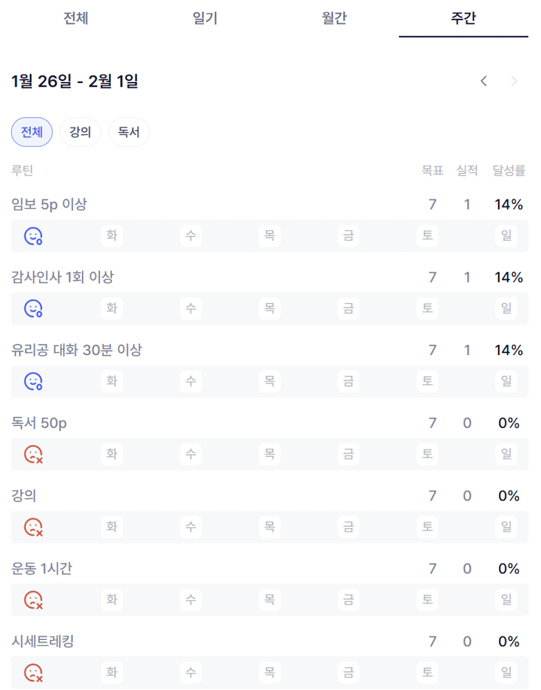Go to previous week with left chevron
541x690 pixels.
click(x=484, y=81)
